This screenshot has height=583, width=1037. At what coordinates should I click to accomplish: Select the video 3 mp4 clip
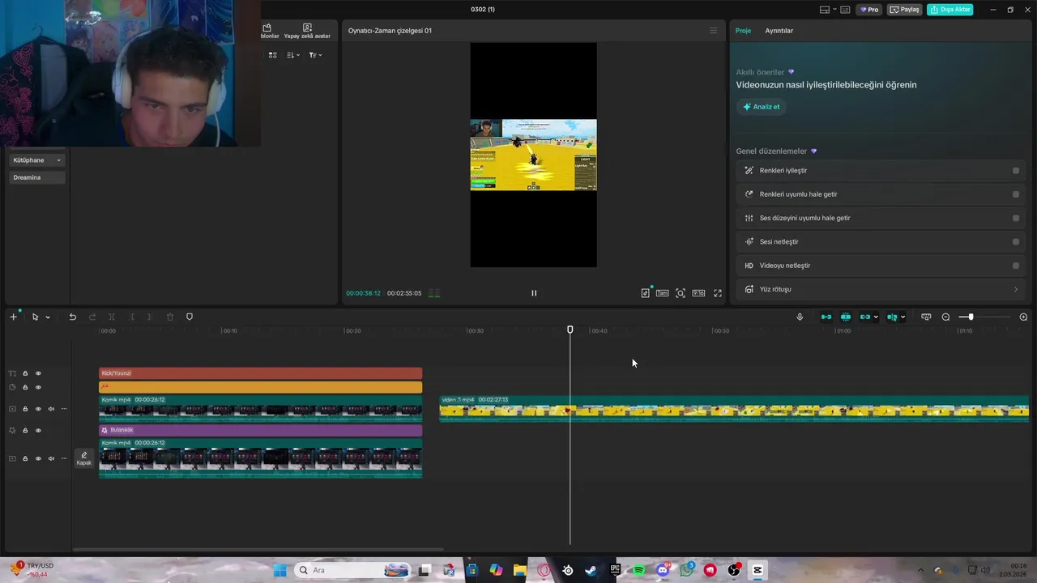(x=734, y=409)
